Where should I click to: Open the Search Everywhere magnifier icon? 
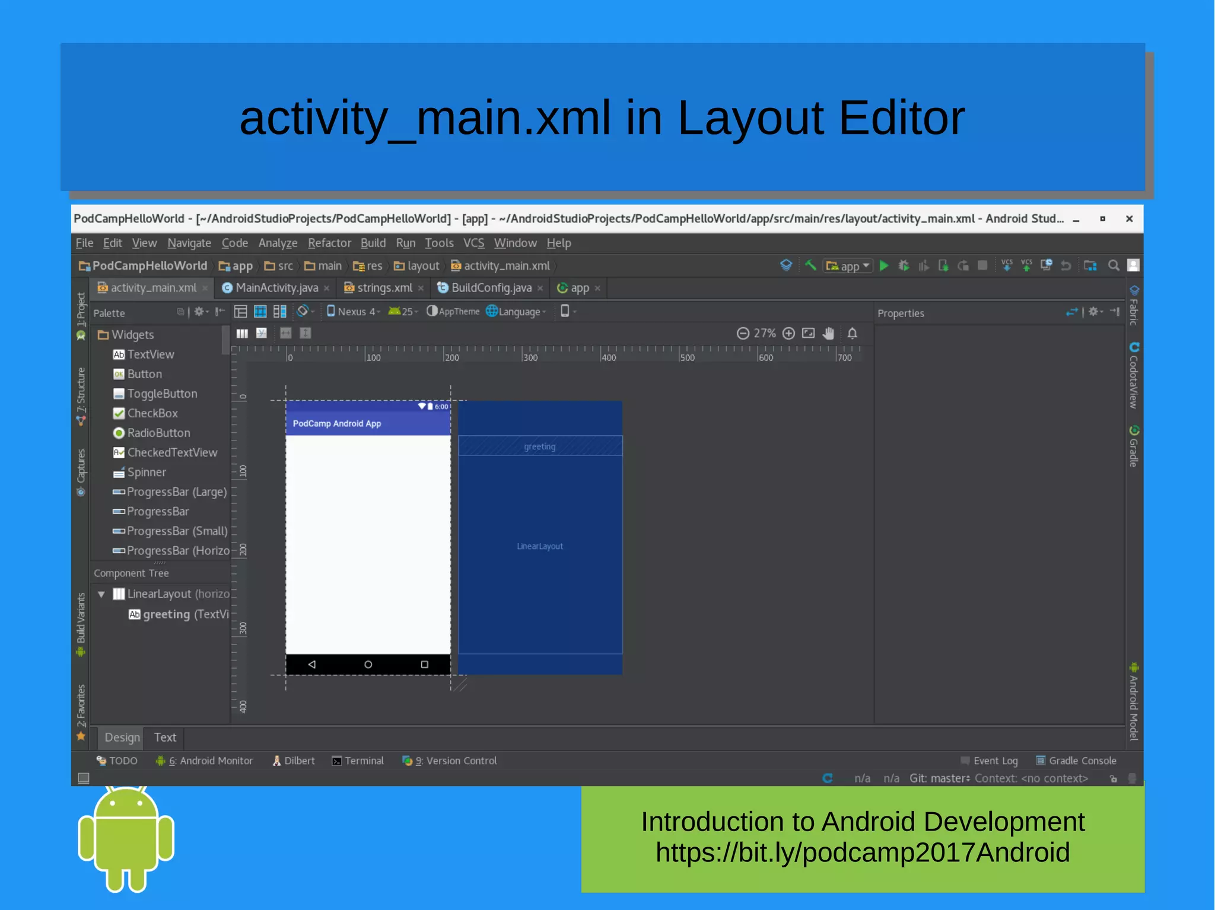pos(1114,265)
